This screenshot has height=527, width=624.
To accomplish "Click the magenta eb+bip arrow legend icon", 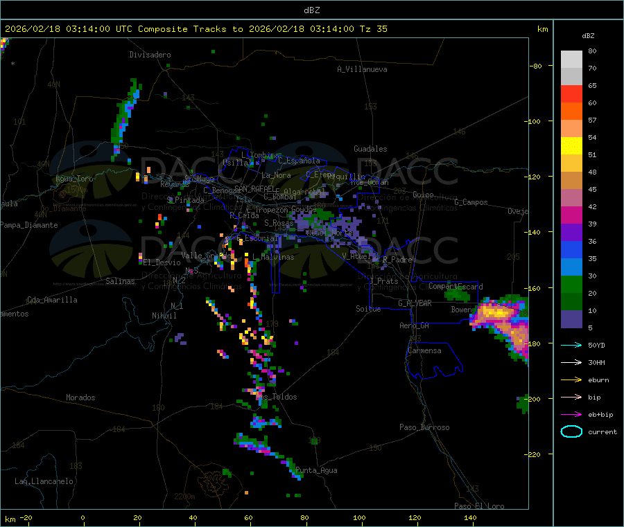I will click(571, 415).
